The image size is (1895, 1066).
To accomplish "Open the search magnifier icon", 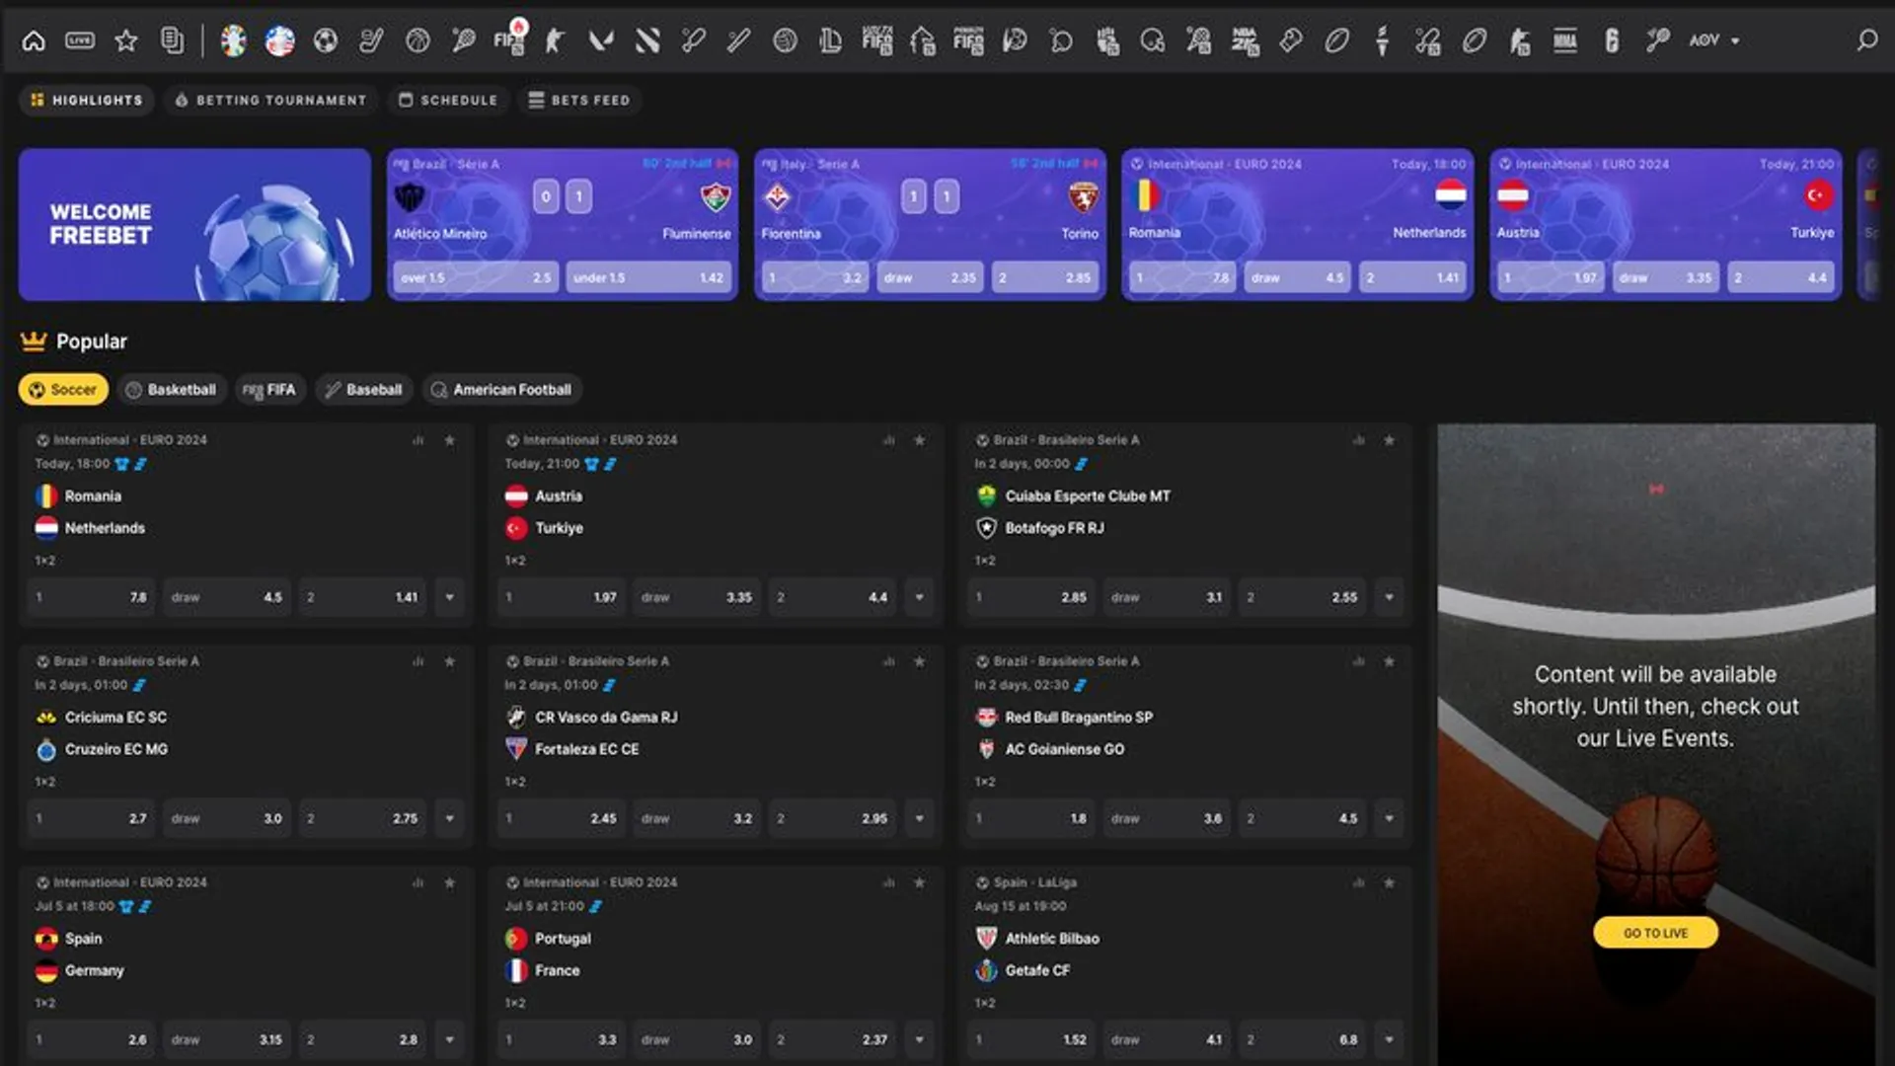I will 1866,40.
